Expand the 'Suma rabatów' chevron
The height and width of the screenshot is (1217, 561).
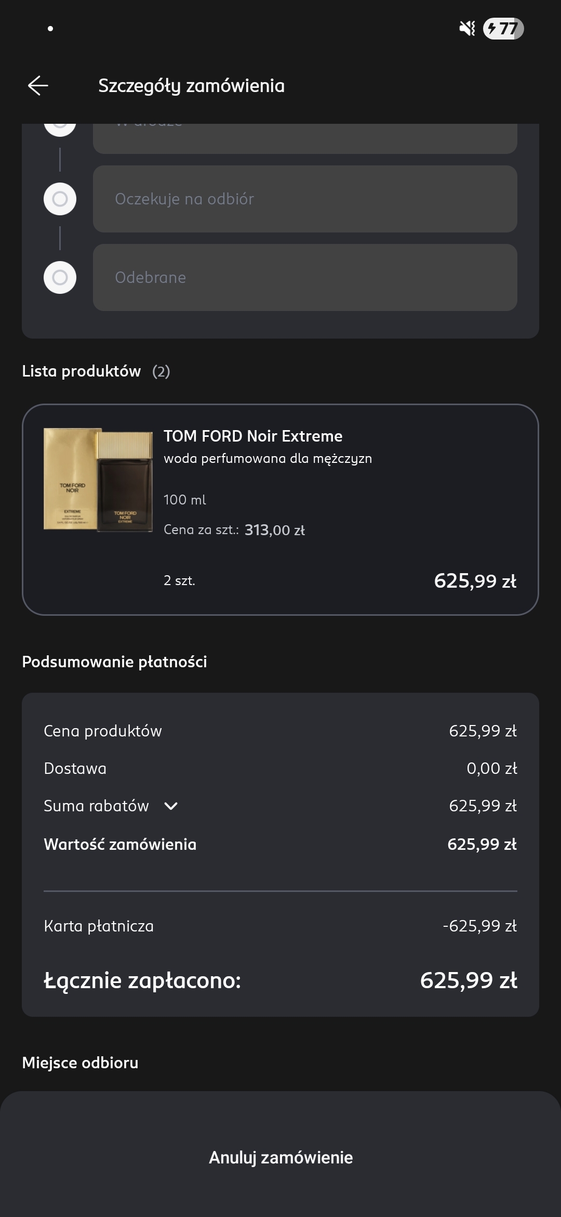171,806
